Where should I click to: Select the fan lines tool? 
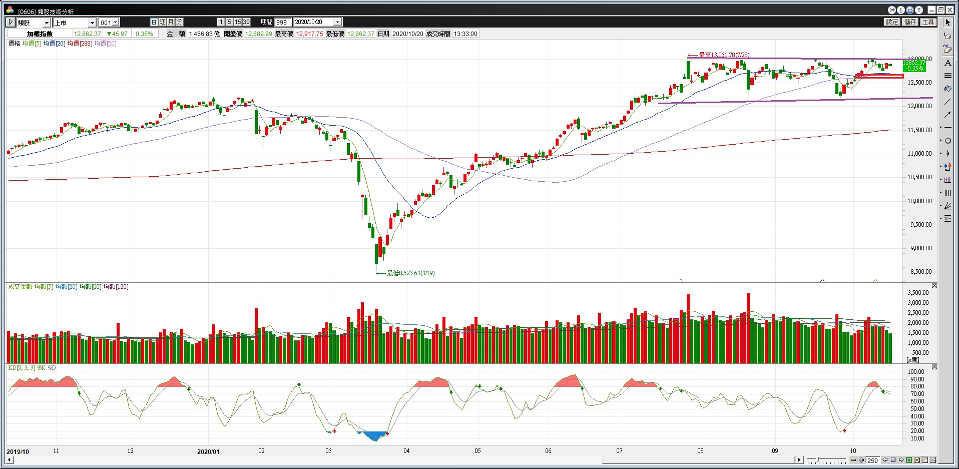pyautogui.click(x=948, y=206)
